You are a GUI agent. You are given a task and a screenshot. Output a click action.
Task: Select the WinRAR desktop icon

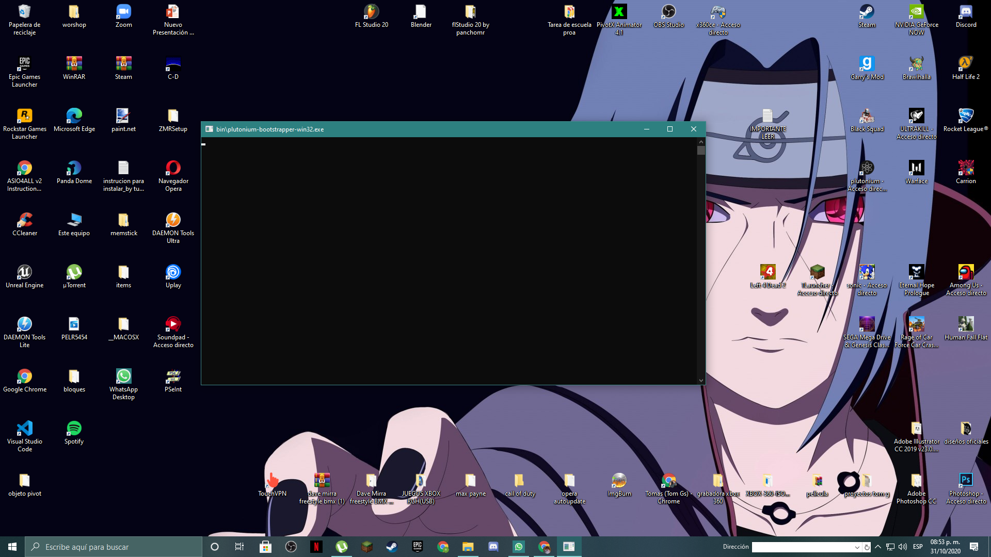pos(74,68)
